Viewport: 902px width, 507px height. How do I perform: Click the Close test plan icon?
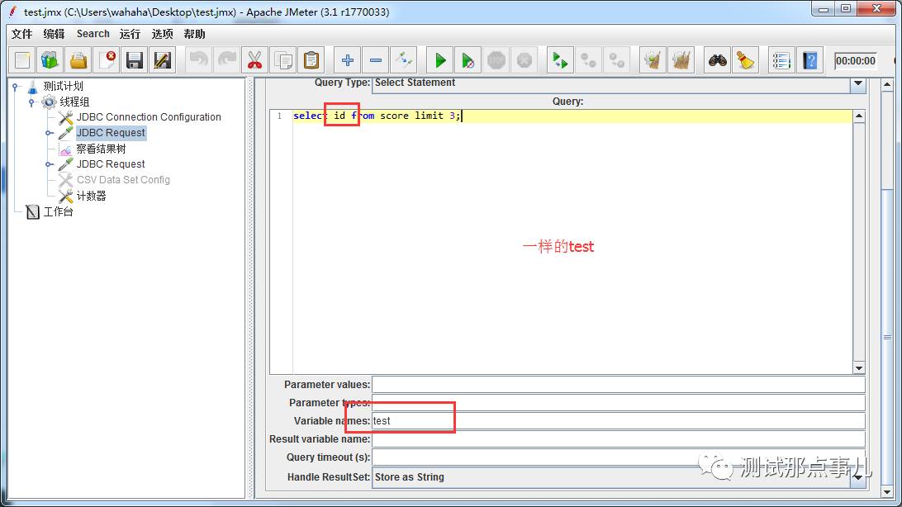point(107,60)
